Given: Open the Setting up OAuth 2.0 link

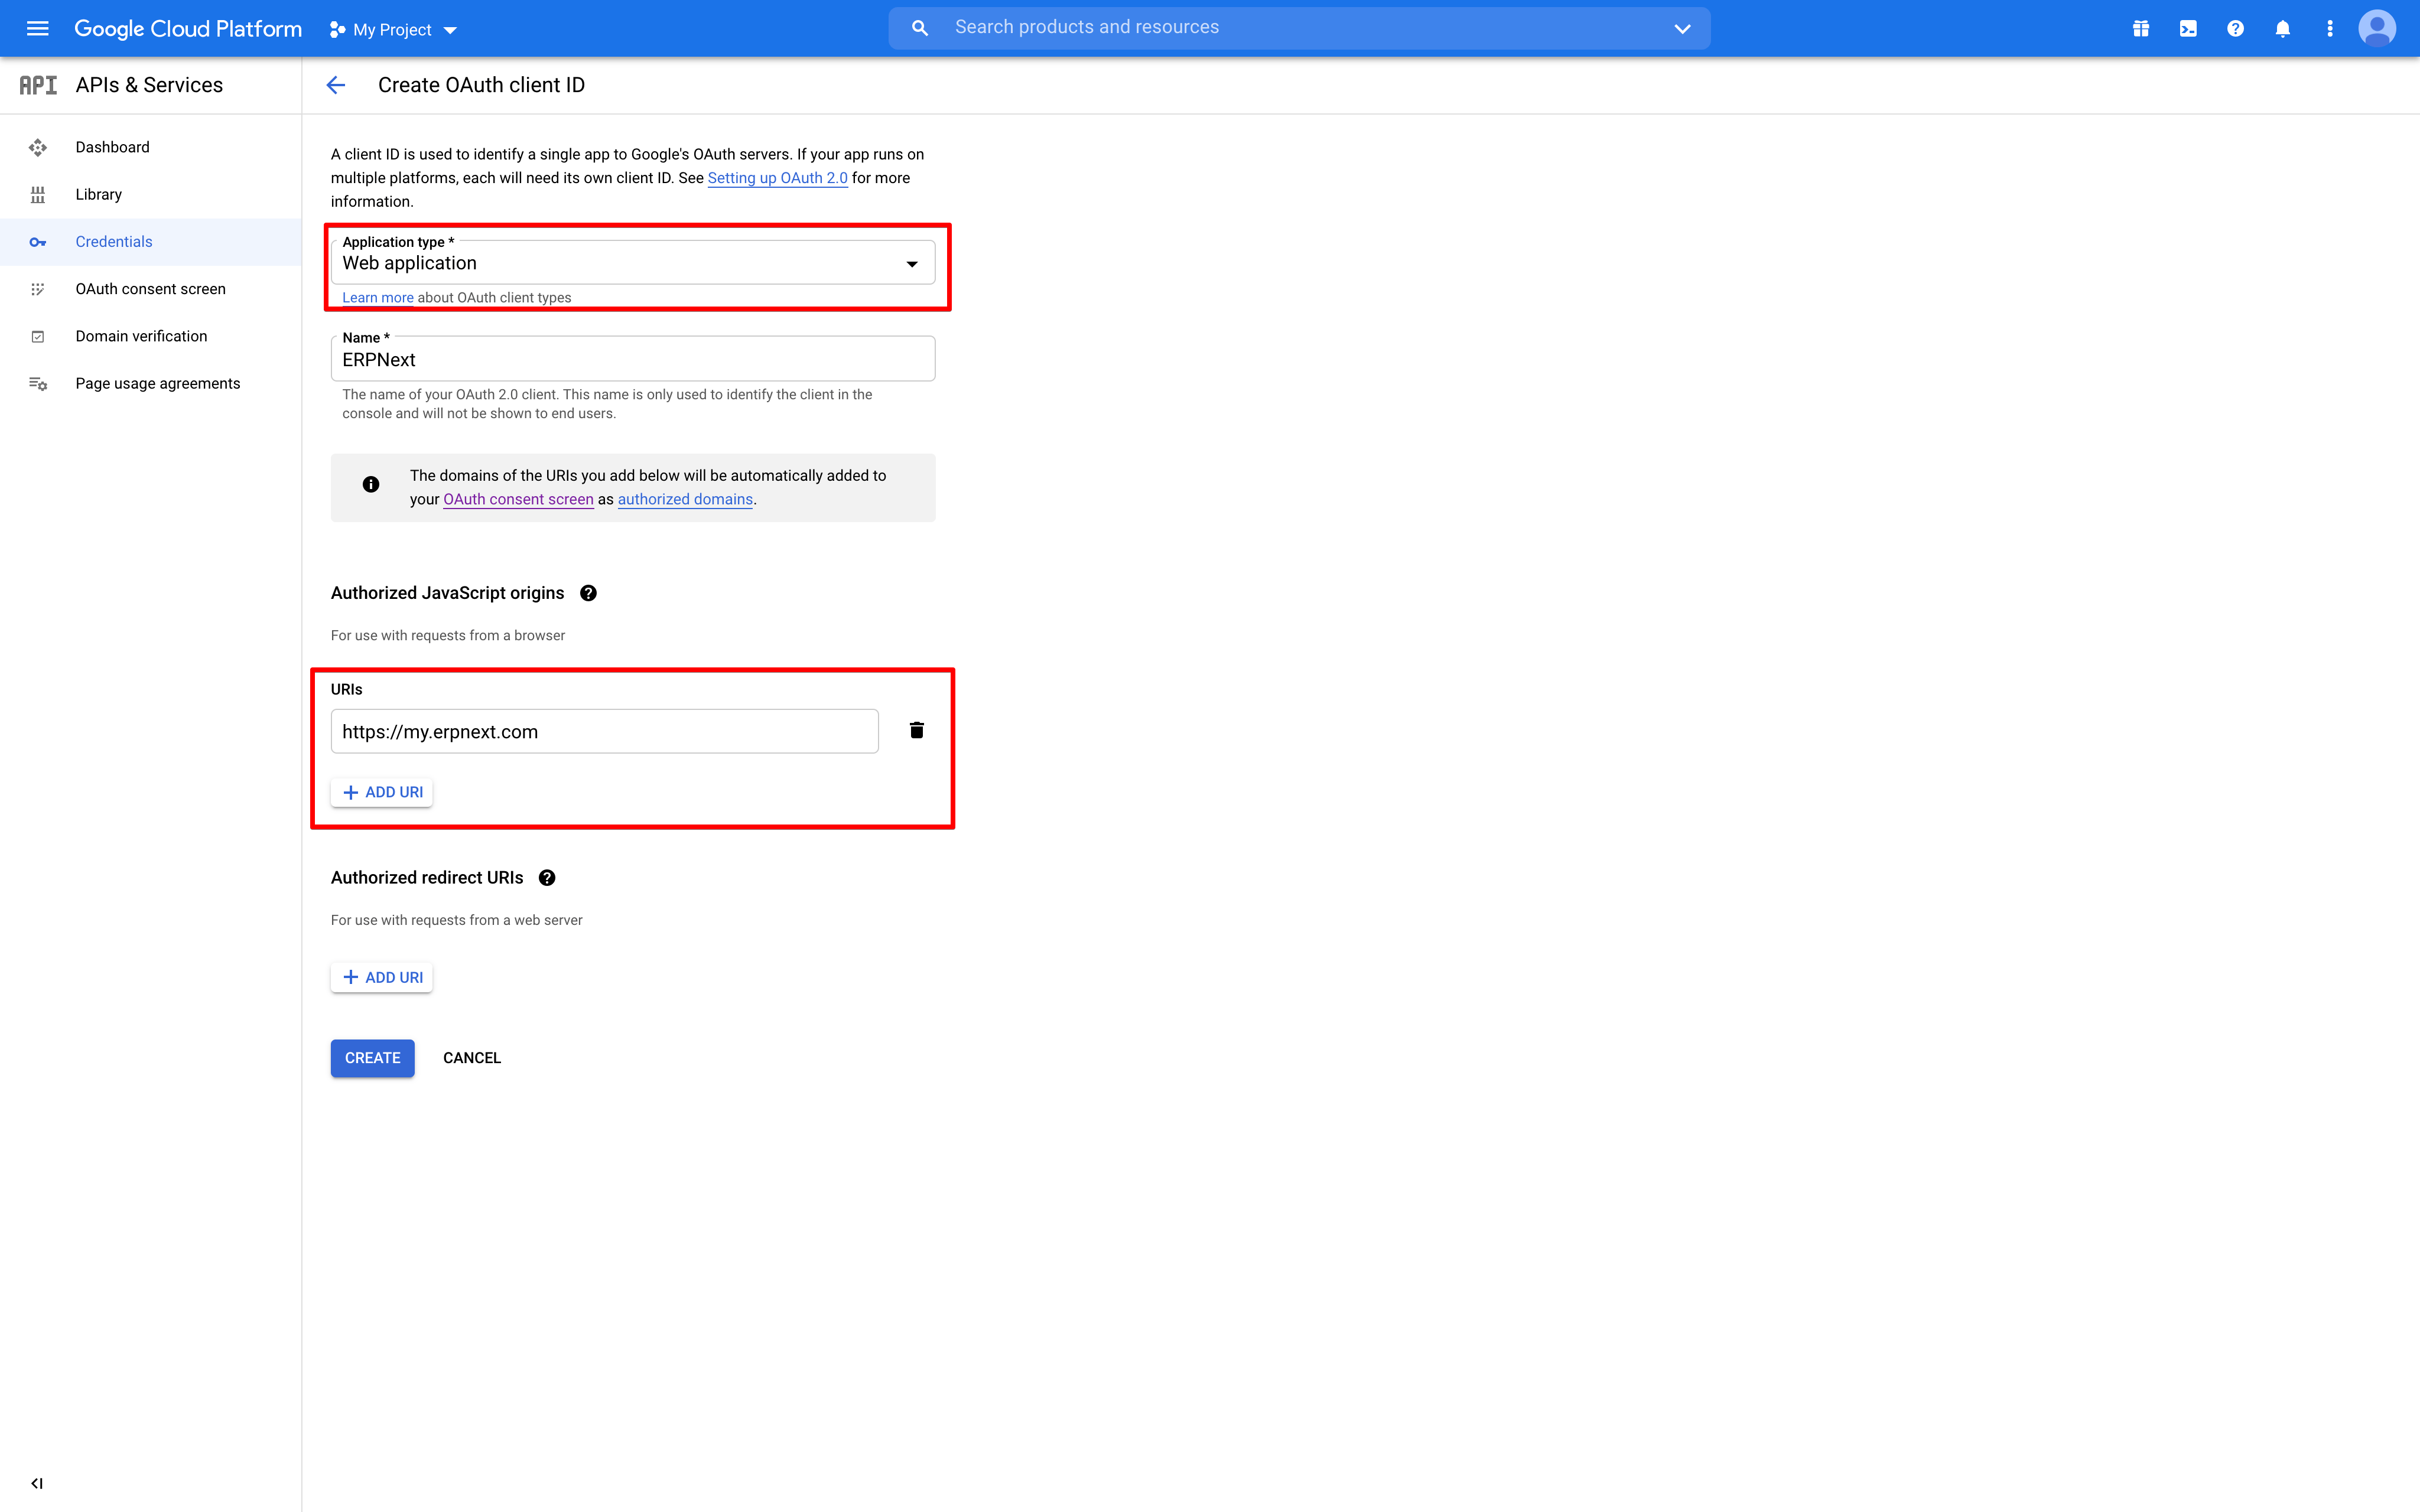Looking at the screenshot, I should (x=777, y=177).
